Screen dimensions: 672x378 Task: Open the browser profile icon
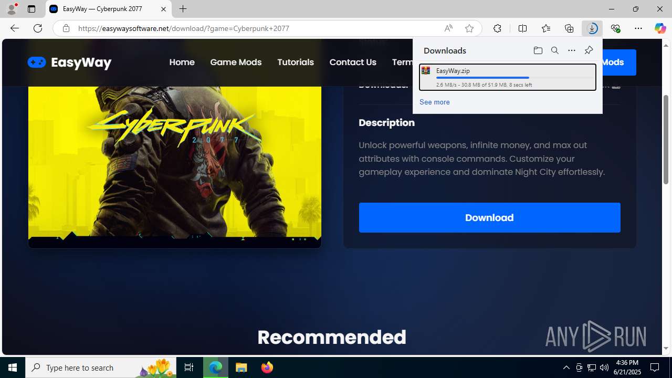[x=12, y=9]
